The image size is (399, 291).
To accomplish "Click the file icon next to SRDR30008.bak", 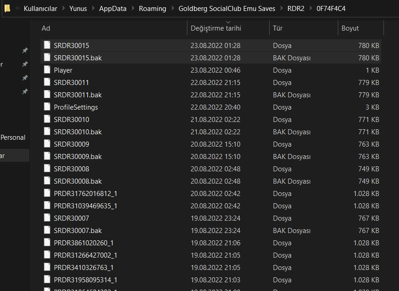I will pyautogui.click(x=47, y=180).
